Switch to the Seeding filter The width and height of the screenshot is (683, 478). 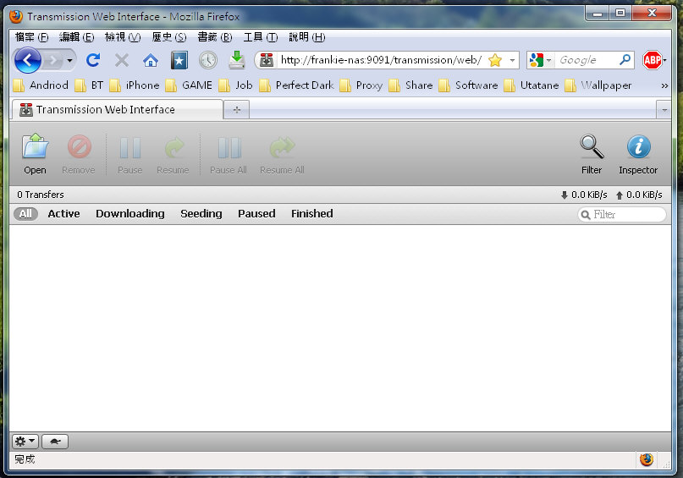(x=201, y=214)
